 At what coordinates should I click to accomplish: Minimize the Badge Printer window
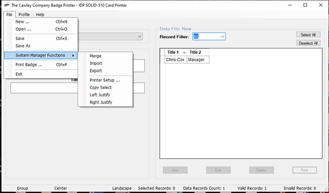pos(290,5)
